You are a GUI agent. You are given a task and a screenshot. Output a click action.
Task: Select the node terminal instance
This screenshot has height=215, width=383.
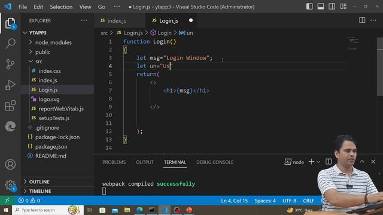[x=294, y=162]
